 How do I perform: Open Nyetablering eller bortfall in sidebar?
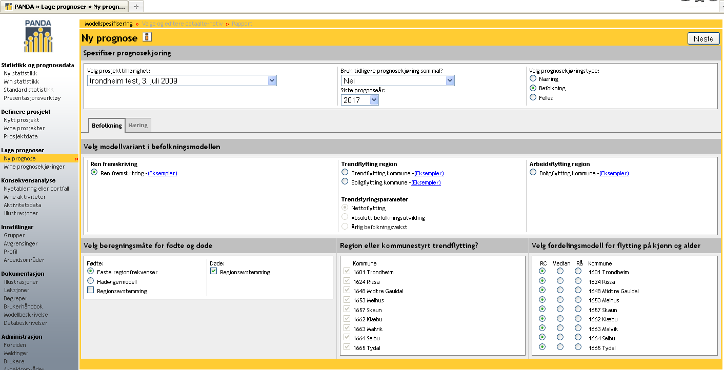click(36, 189)
